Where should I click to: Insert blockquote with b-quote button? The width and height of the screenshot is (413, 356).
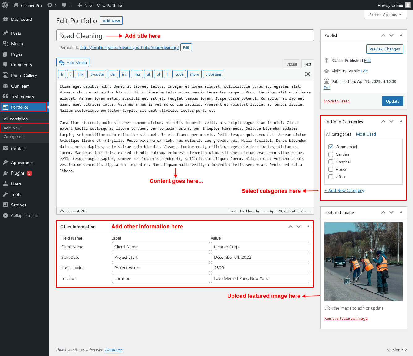click(97, 74)
